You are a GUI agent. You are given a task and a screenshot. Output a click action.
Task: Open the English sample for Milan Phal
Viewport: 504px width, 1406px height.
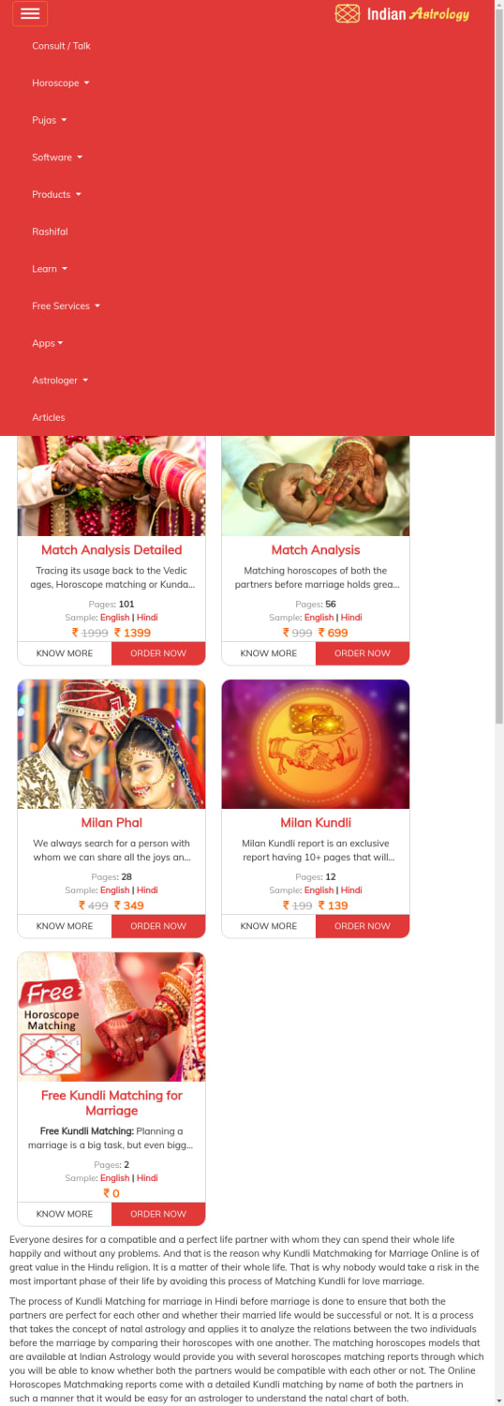tap(114, 890)
